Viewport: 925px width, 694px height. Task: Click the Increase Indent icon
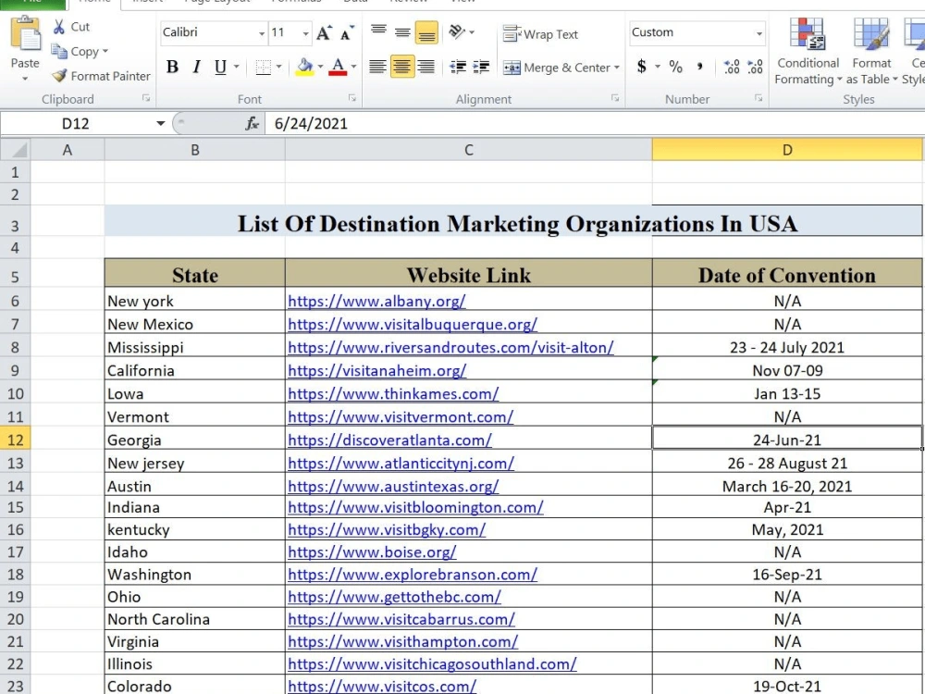click(x=481, y=67)
